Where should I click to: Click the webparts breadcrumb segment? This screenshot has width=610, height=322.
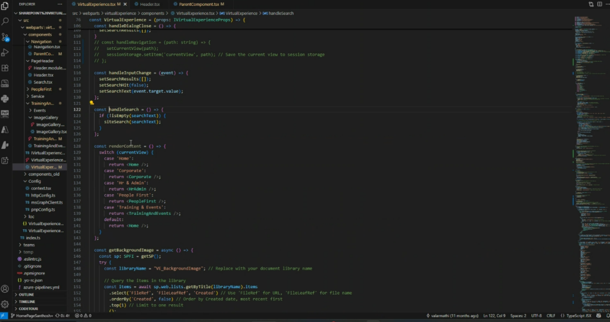[x=91, y=13]
